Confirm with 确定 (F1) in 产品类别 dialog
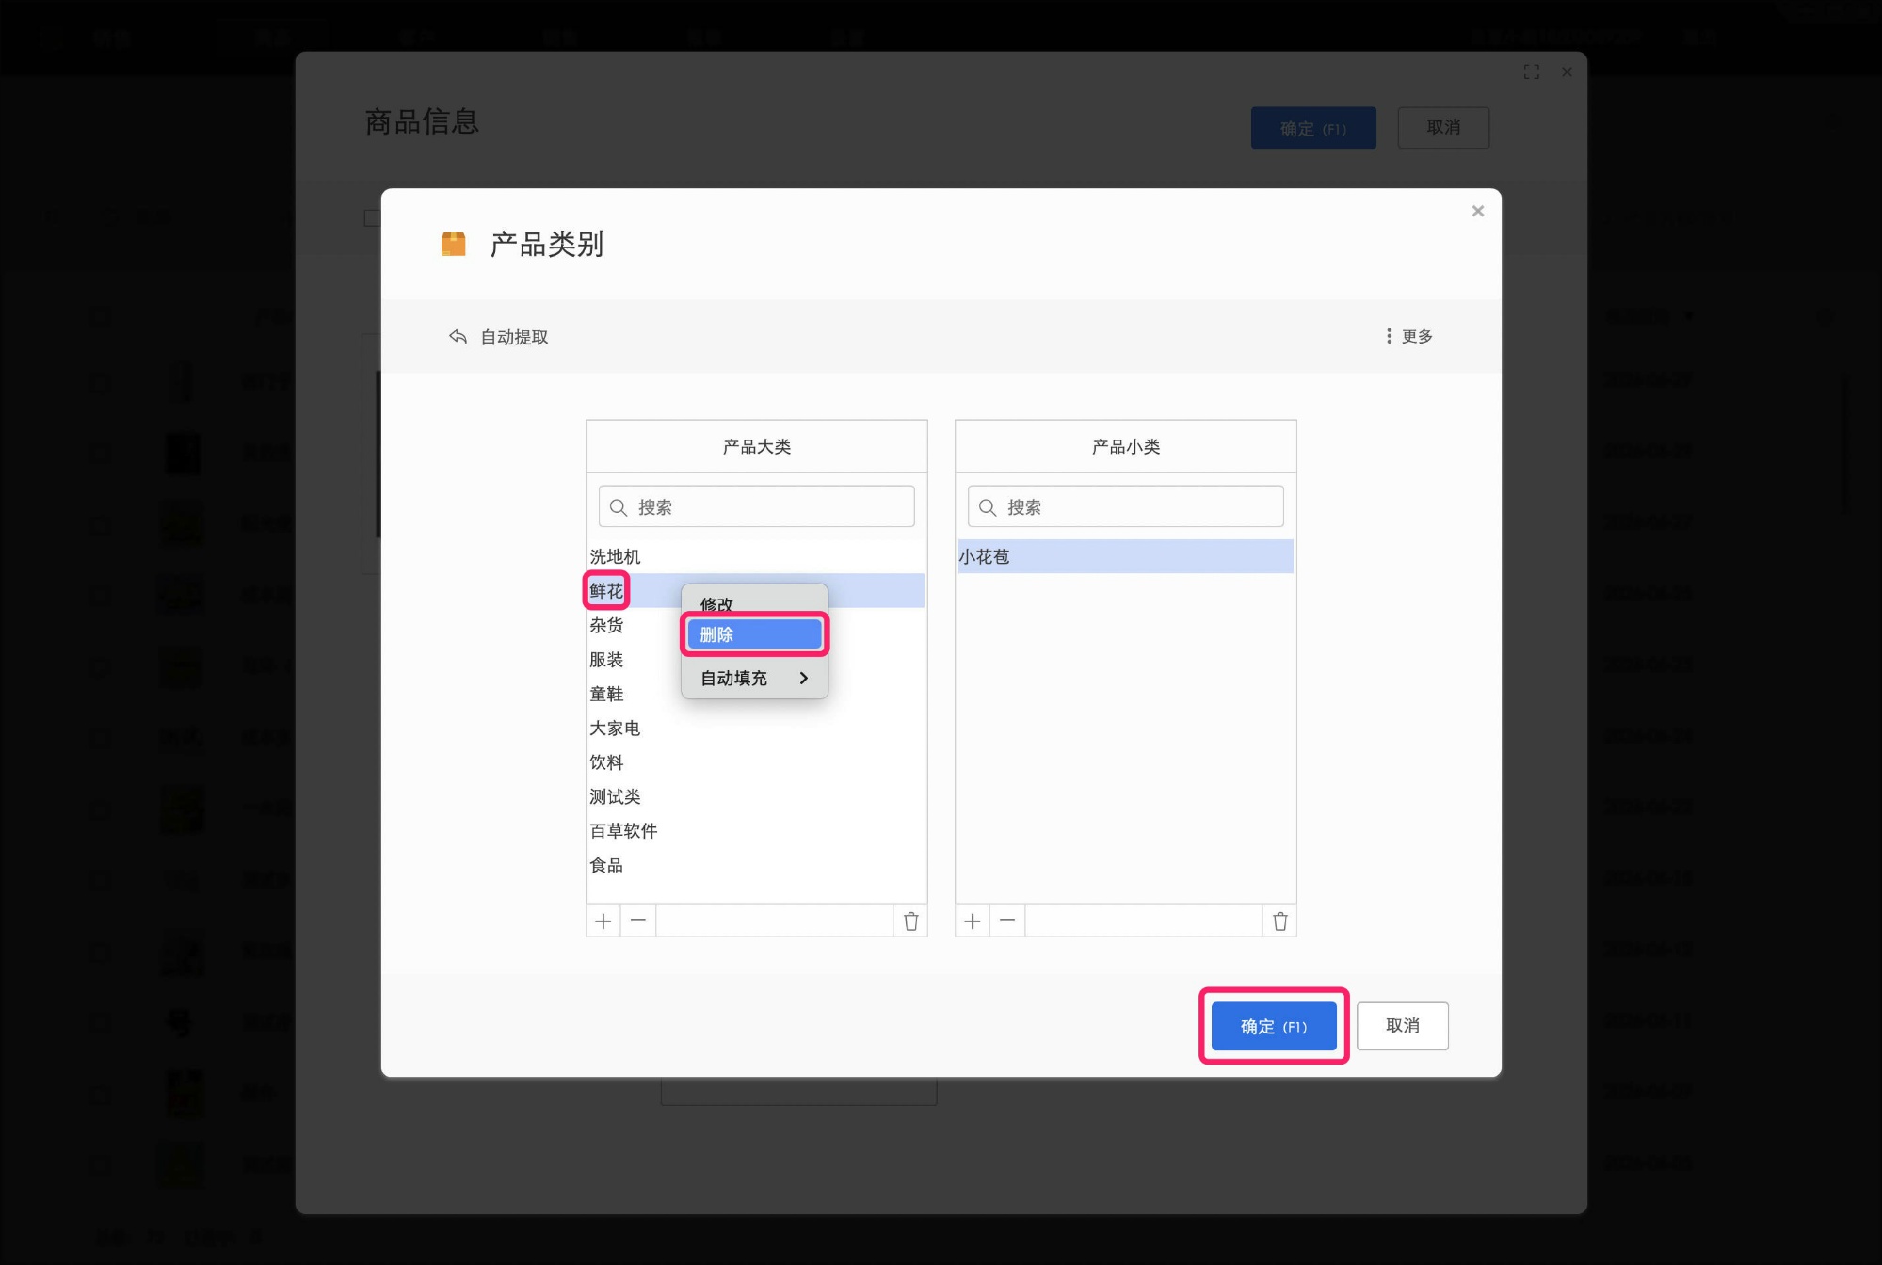The height and width of the screenshot is (1265, 1882). (1274, 1027)
